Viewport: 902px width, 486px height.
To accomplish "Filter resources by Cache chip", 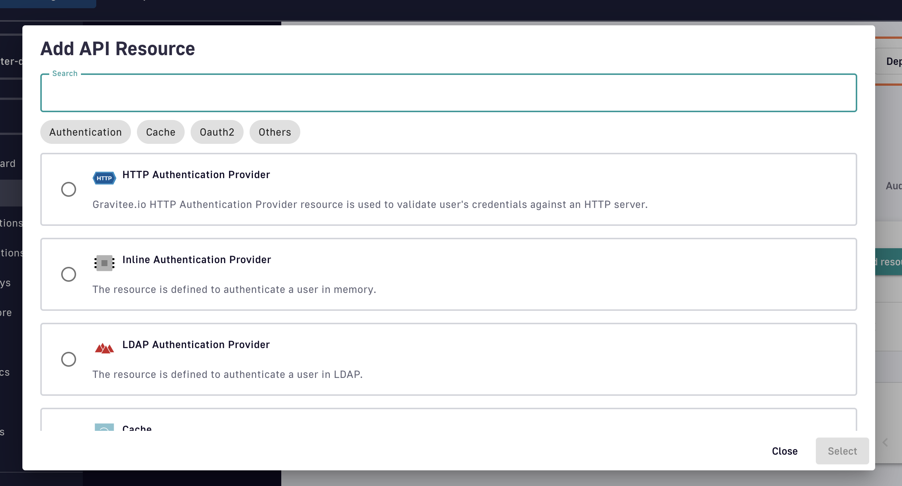I will click(x=161, y=132).
